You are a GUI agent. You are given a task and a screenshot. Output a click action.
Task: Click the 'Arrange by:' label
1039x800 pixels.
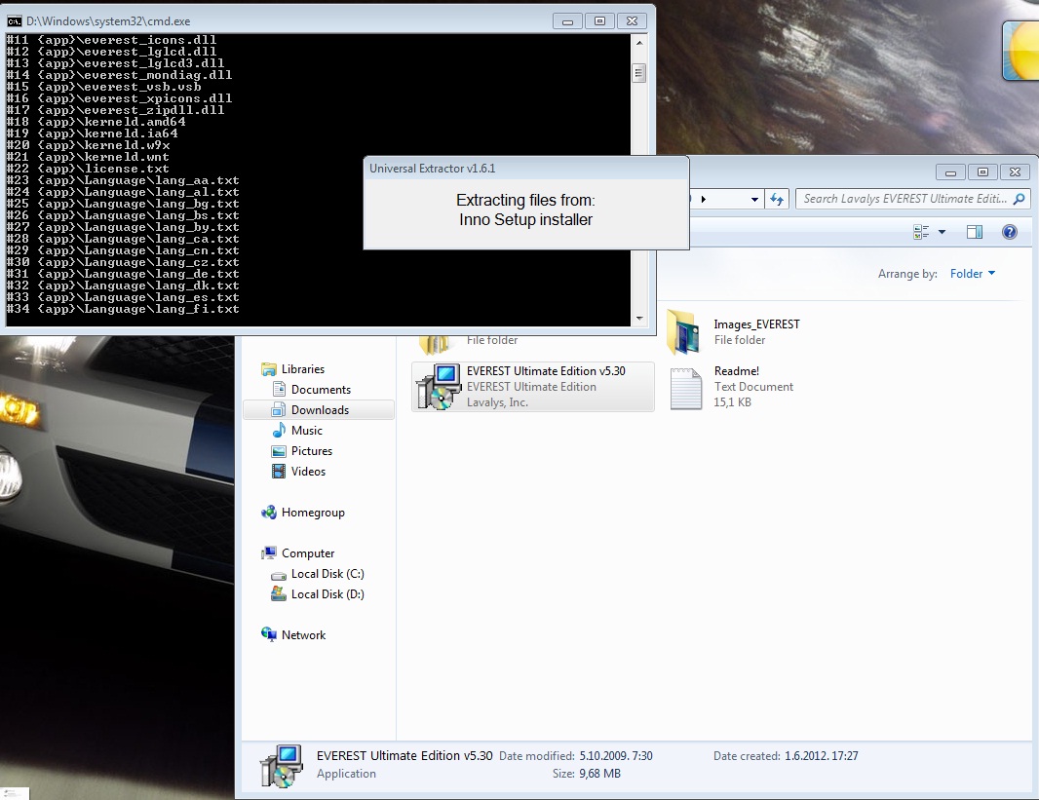click(907, 274)
